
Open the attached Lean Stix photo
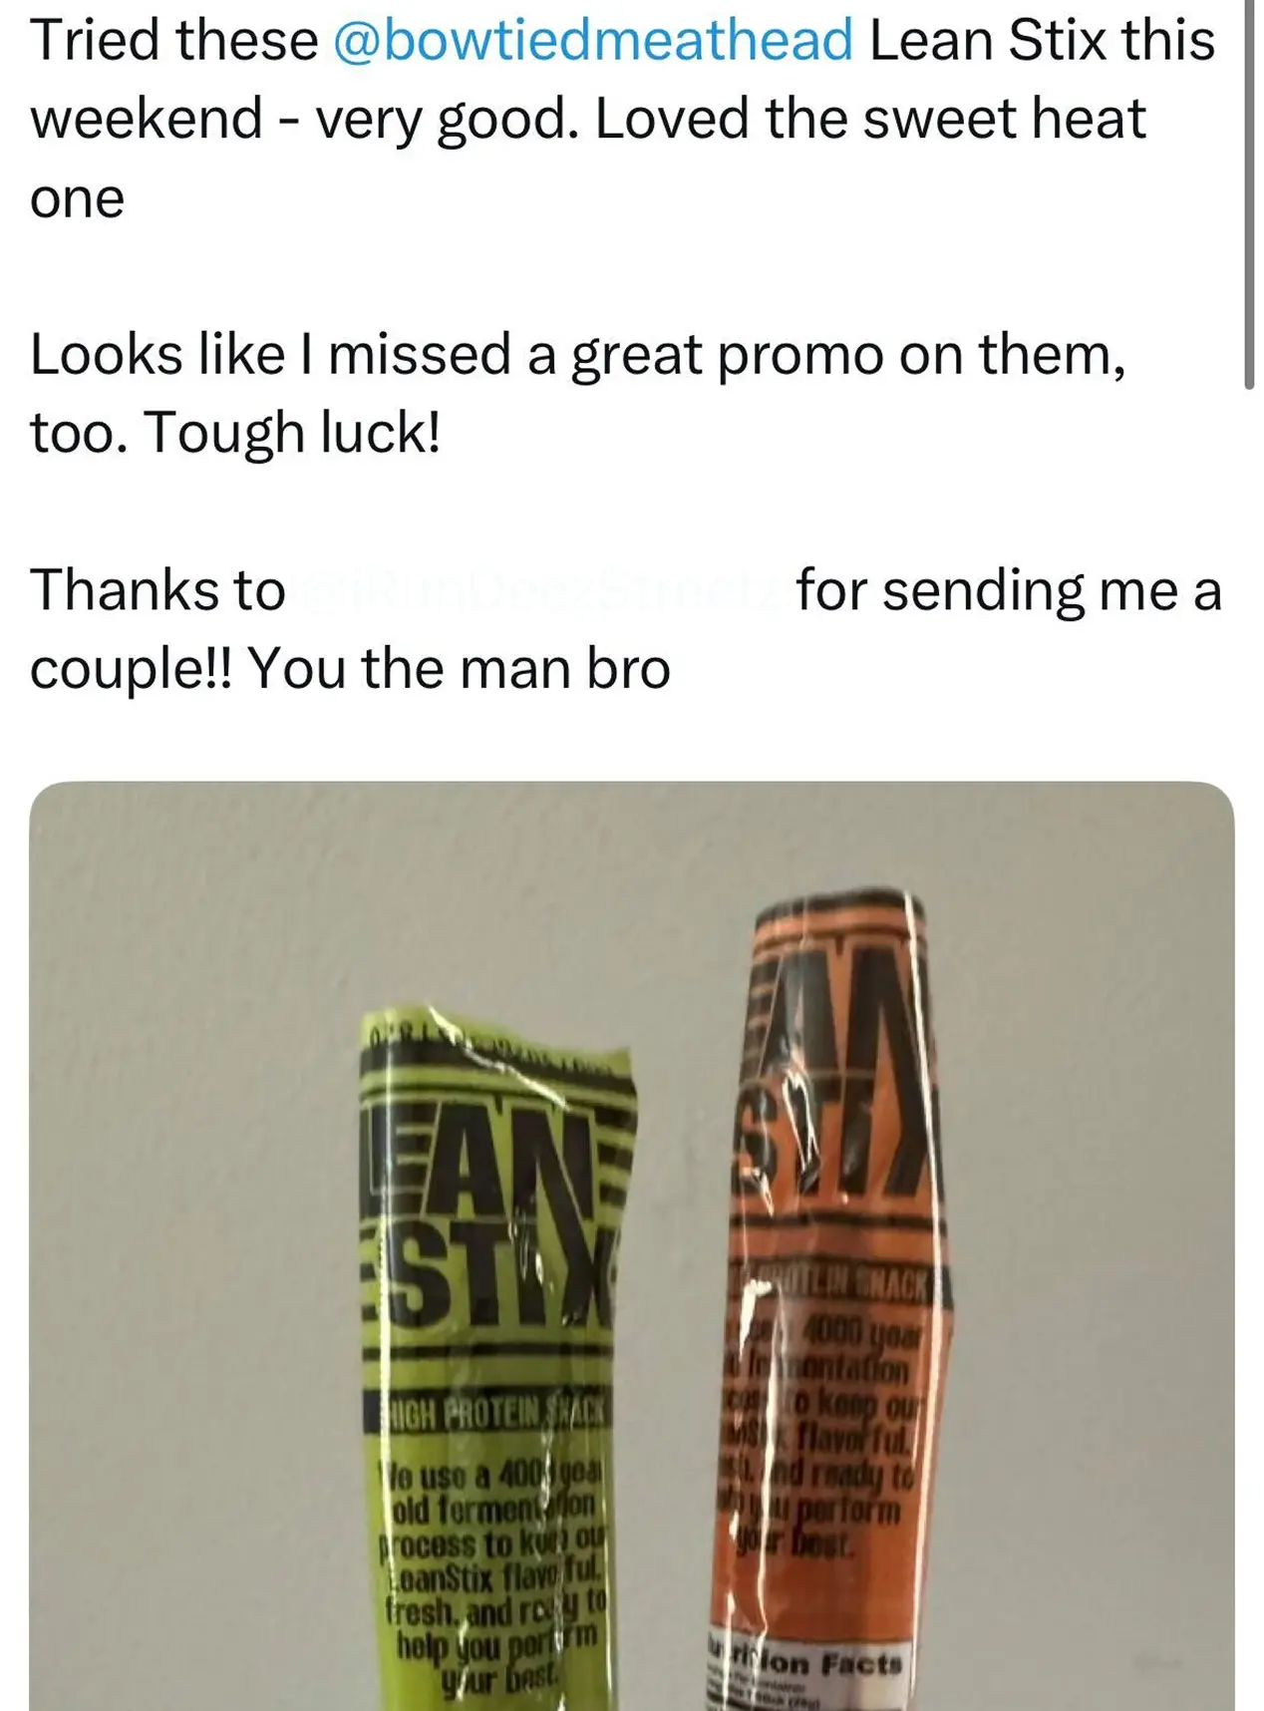632,1245
